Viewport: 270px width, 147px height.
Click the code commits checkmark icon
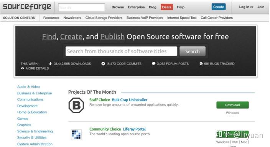(103, 64)
